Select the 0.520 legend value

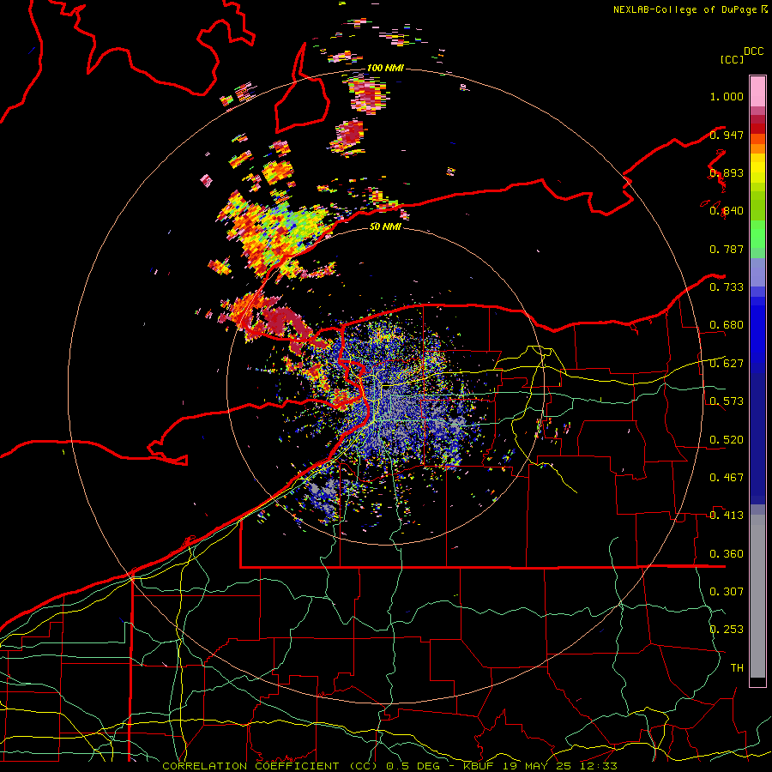pyautogui.click(x=727, y=440)
